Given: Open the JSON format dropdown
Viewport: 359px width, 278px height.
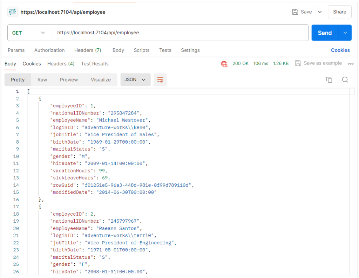Looking at the screenshot, I should [135, 79].
